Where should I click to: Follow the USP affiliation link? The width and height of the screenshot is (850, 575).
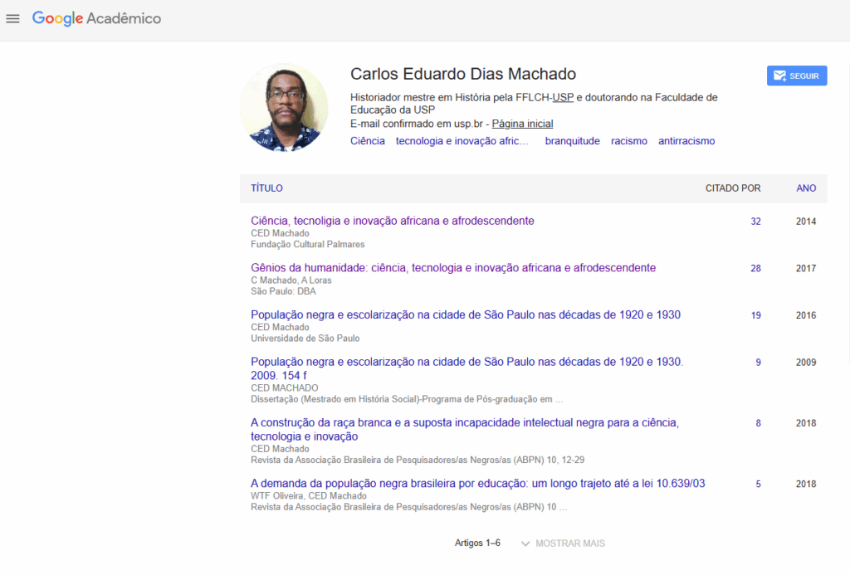pos(563,97)
